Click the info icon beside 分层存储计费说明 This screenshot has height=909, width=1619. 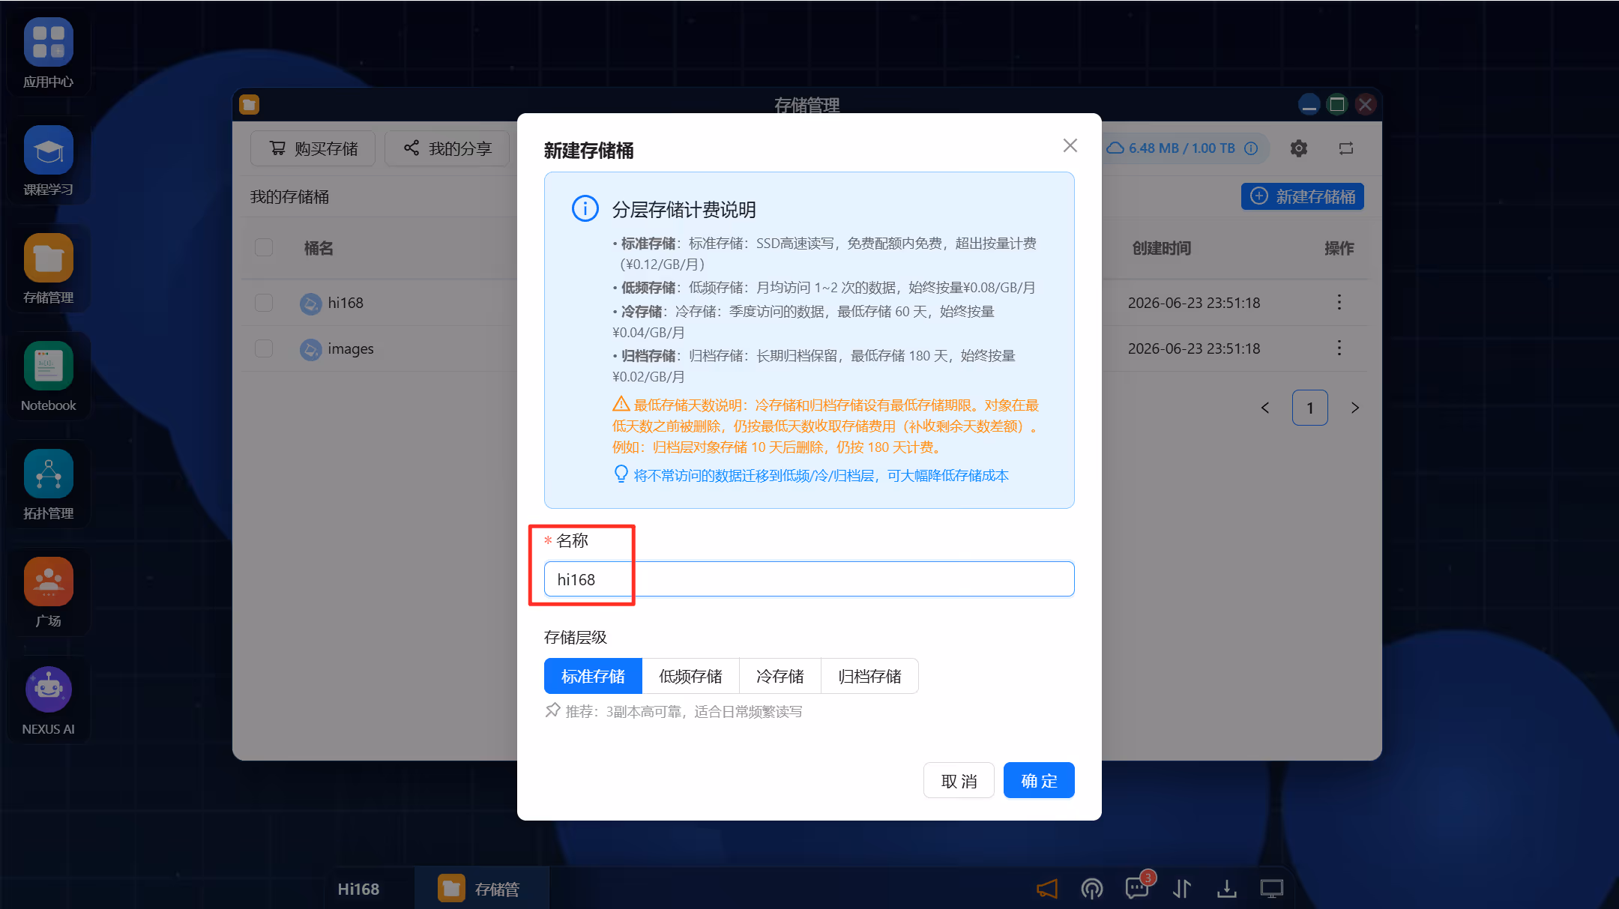[x=585, y=208]
